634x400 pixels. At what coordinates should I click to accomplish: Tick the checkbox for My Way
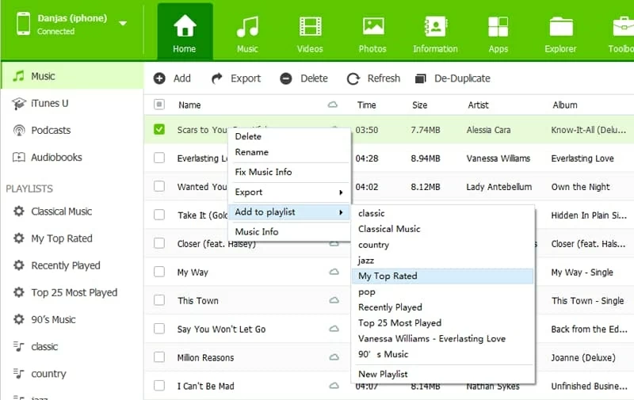[x=159, y=272]
